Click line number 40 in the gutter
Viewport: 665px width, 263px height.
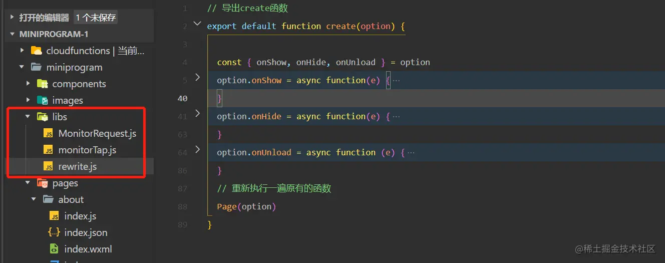click(182, 99)
